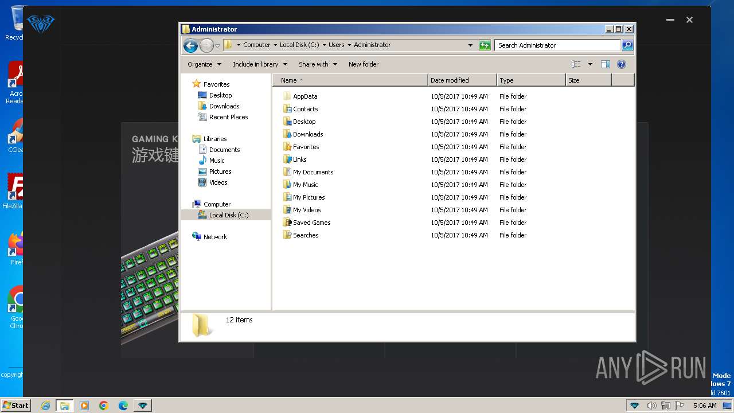Open Videos library in sidebar
The width and height of the screenshot is (734, 413).
coord(213,182)
